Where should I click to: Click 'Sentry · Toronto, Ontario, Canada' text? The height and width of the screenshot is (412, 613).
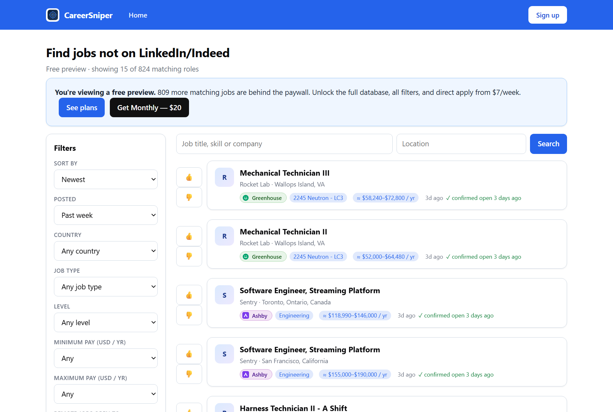(x=285, y=302)
